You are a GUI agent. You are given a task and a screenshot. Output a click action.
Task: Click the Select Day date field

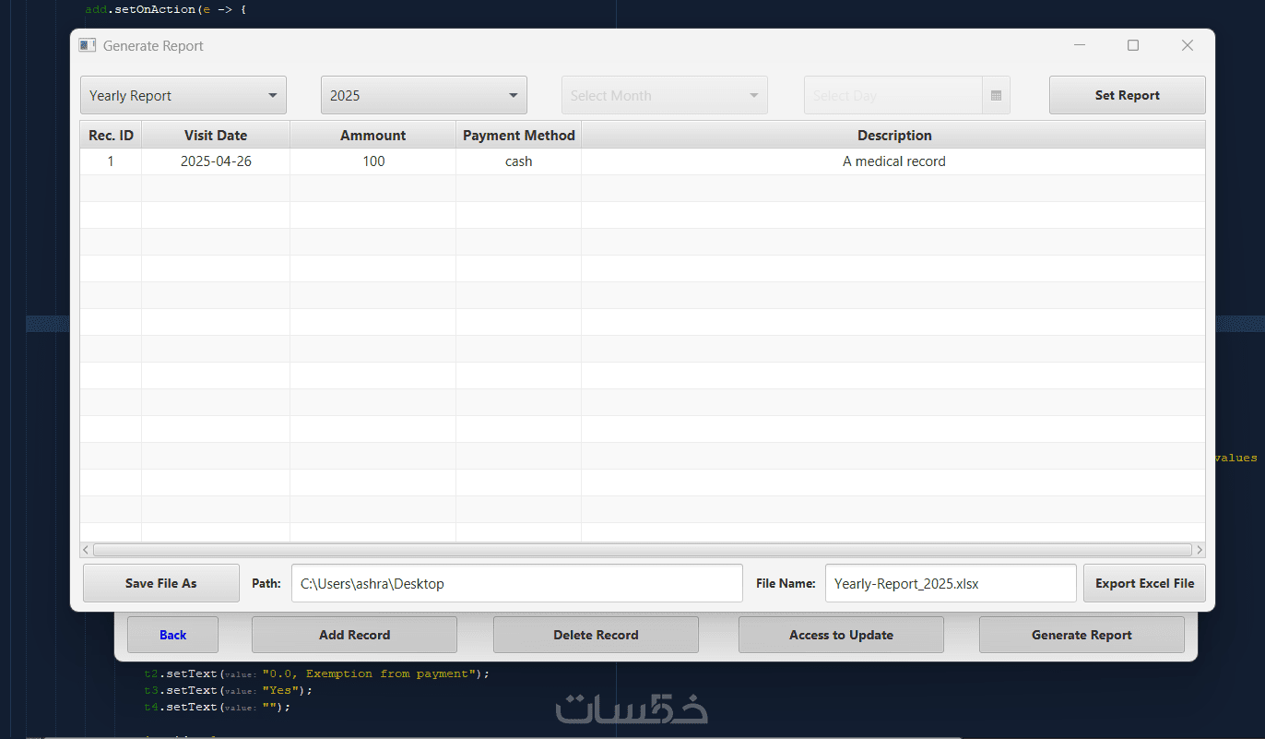(x=893, y=95)
